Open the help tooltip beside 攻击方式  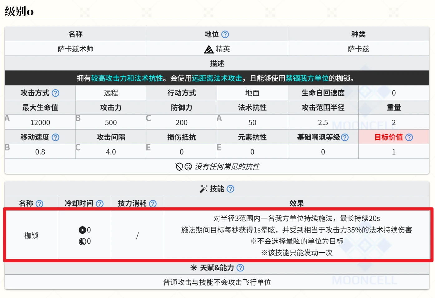pyautogui.click(x=56, y=93)
